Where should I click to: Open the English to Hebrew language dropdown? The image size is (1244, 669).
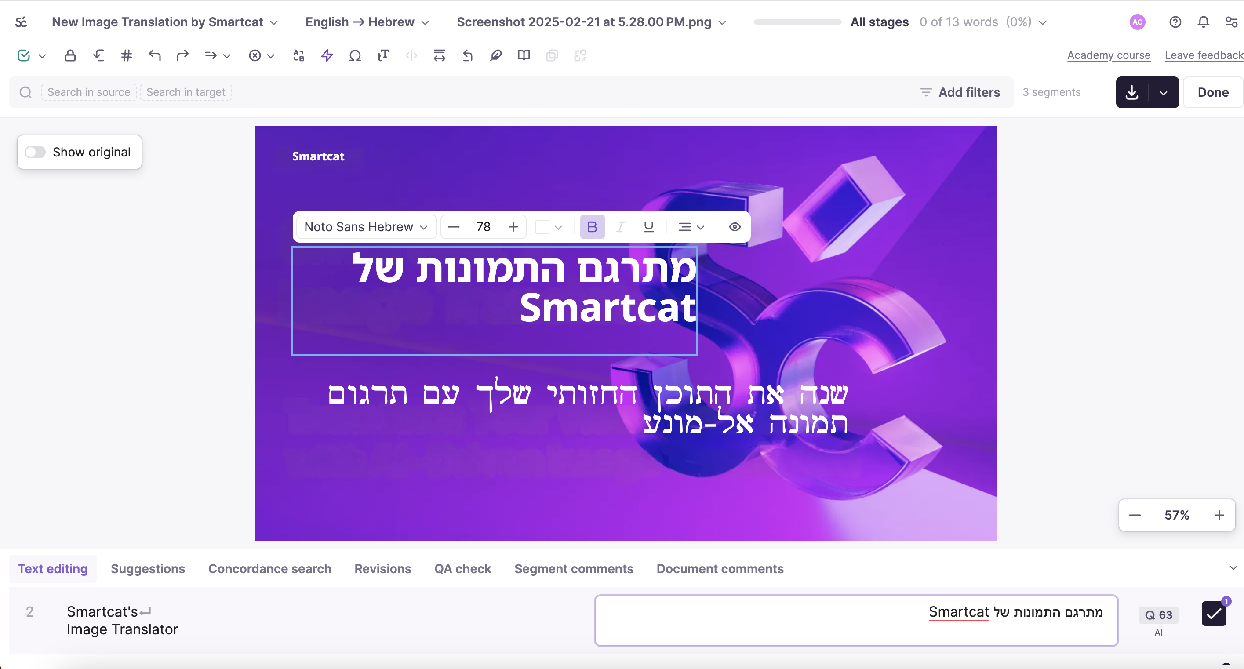click(x=367, y=22)
